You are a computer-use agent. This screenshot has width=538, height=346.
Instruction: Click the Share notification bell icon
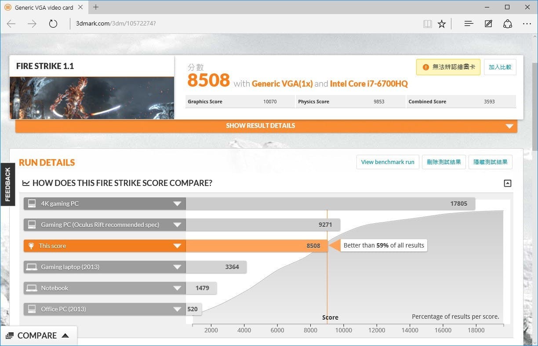pyautogui.click(x=508, y=24)
